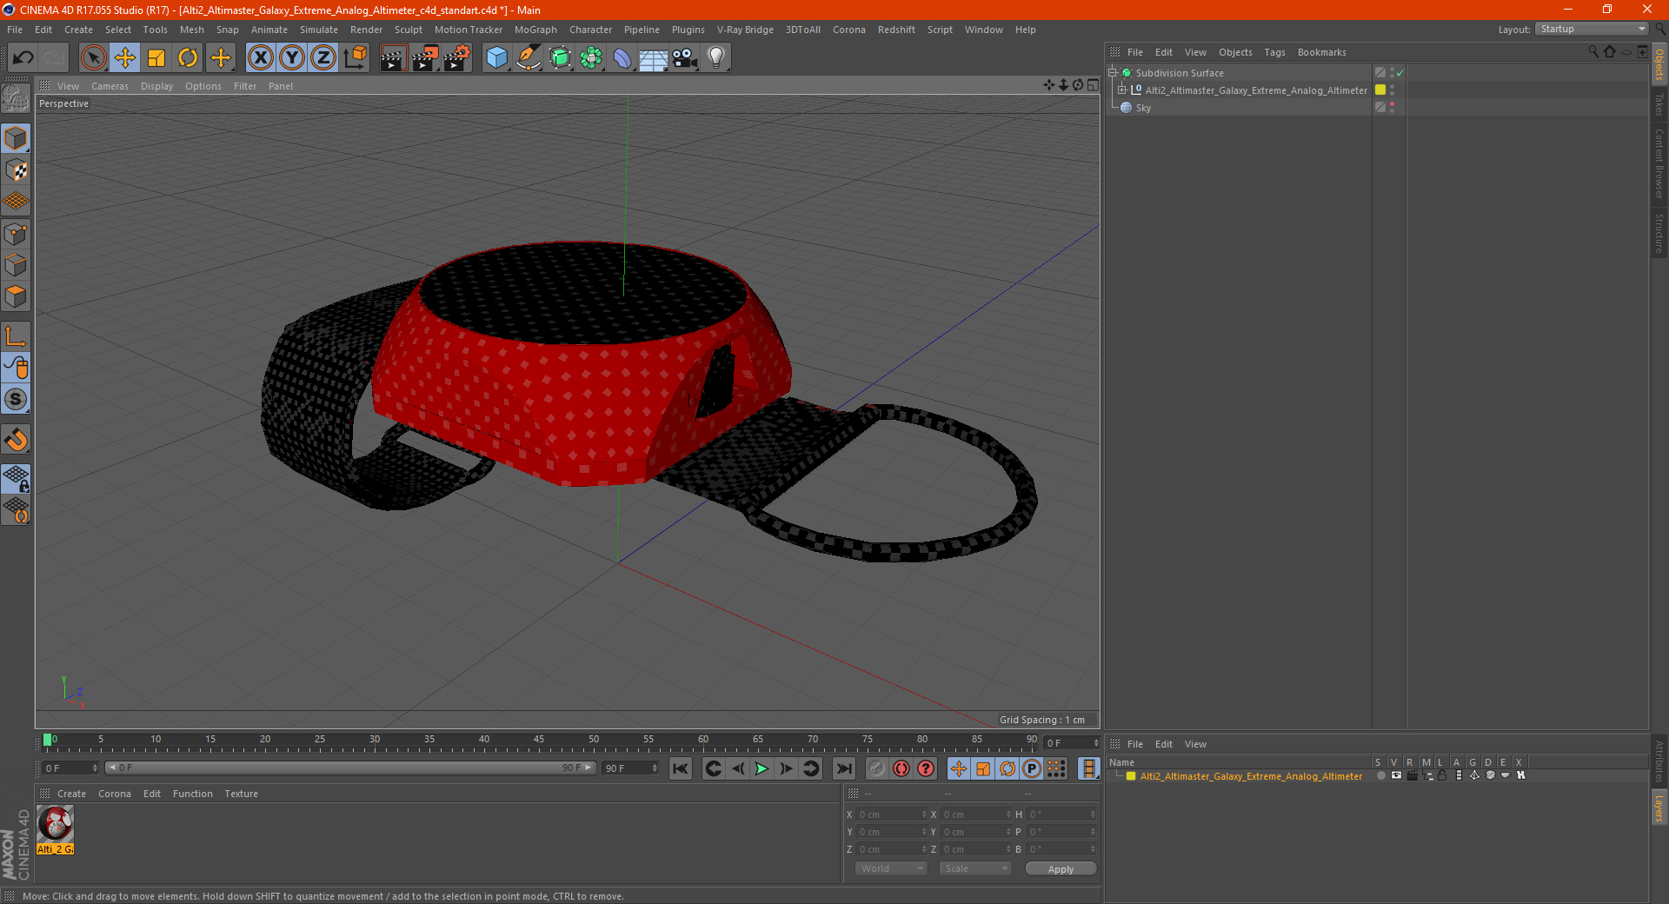Toggle Subdivision Surface enable checkmark

1400,73
